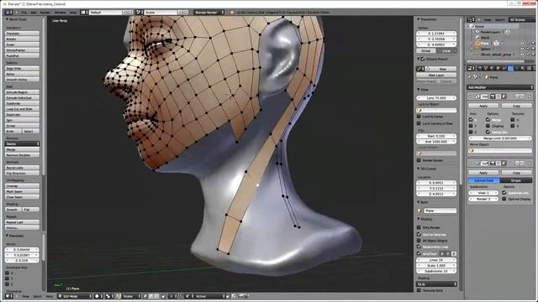Open the Delete dropdown in Remove section
The height and width of the screenshot is (302, 538).
tap(23, 143)
